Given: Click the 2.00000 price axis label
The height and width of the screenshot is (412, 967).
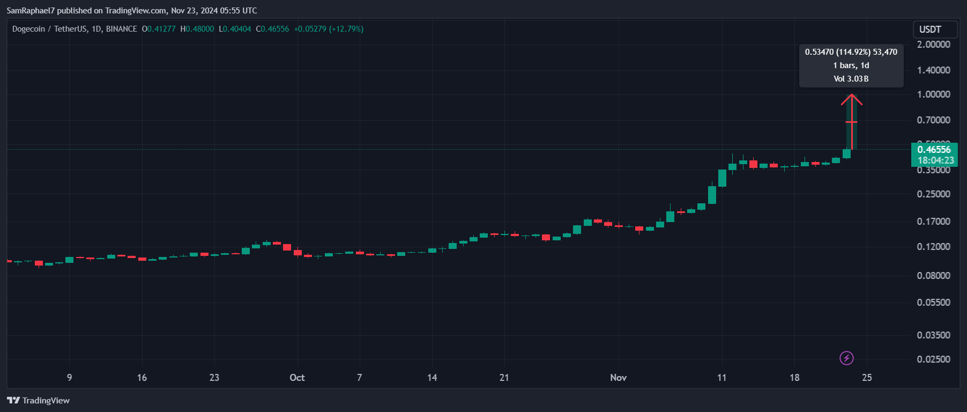Looking at the screenshot, I should pyautogui.click(x=934, y=45).
